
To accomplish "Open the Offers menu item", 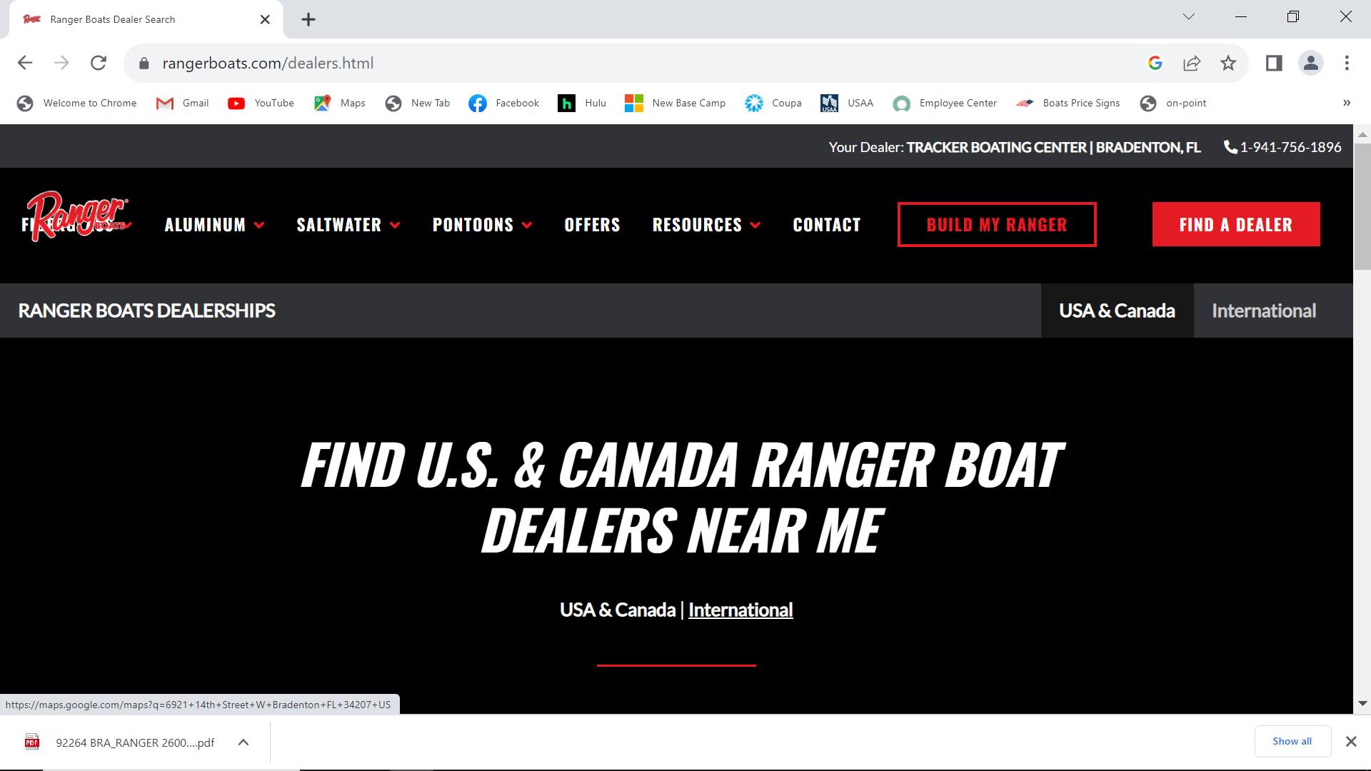I will click(x=592, y=225).
